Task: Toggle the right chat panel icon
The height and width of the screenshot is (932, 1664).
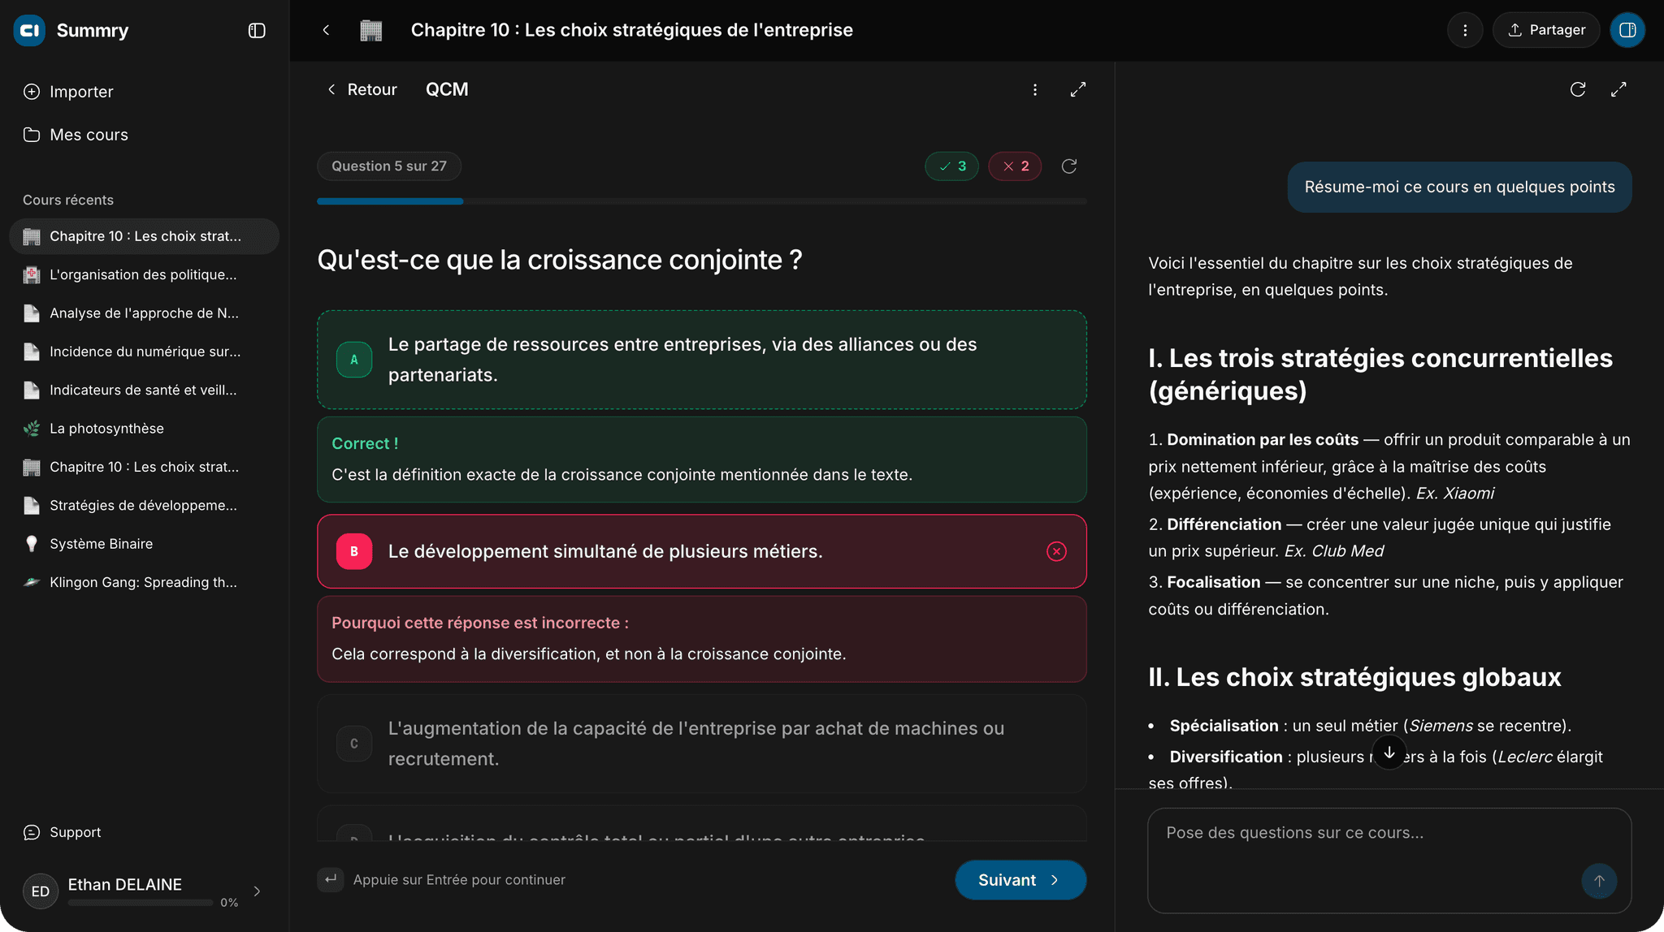Action: (1627, 30)
